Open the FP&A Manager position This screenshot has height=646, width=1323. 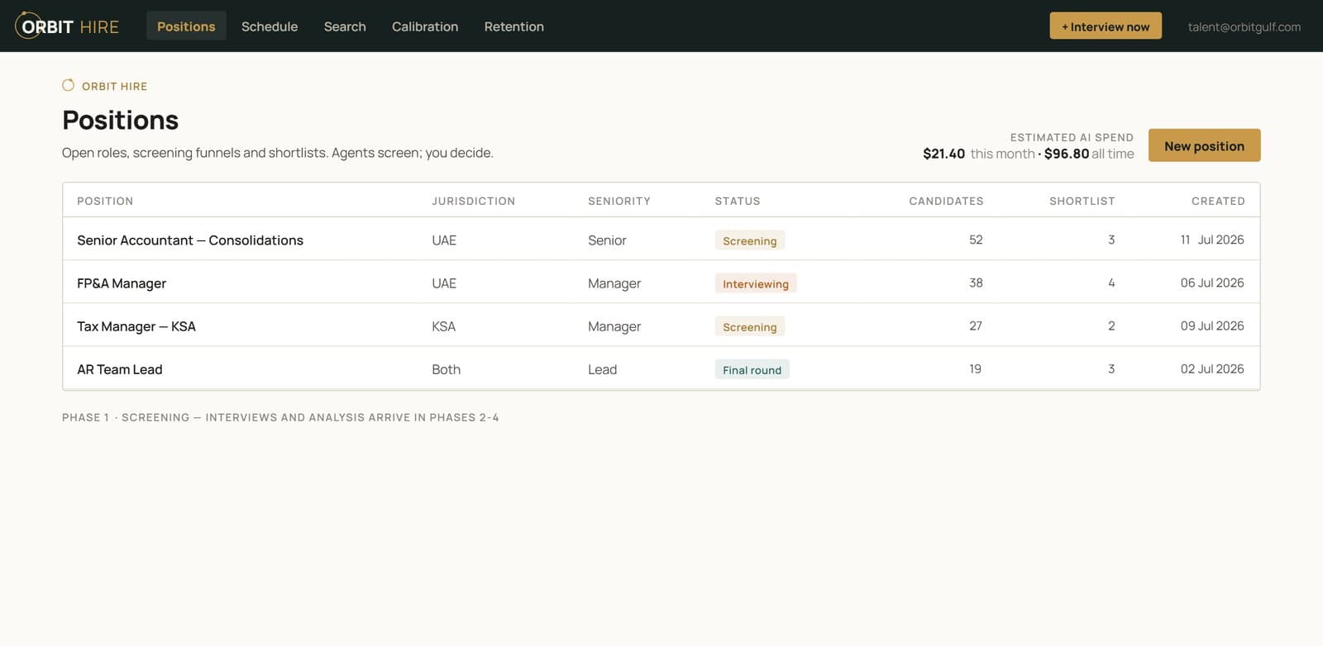[122, 283]
